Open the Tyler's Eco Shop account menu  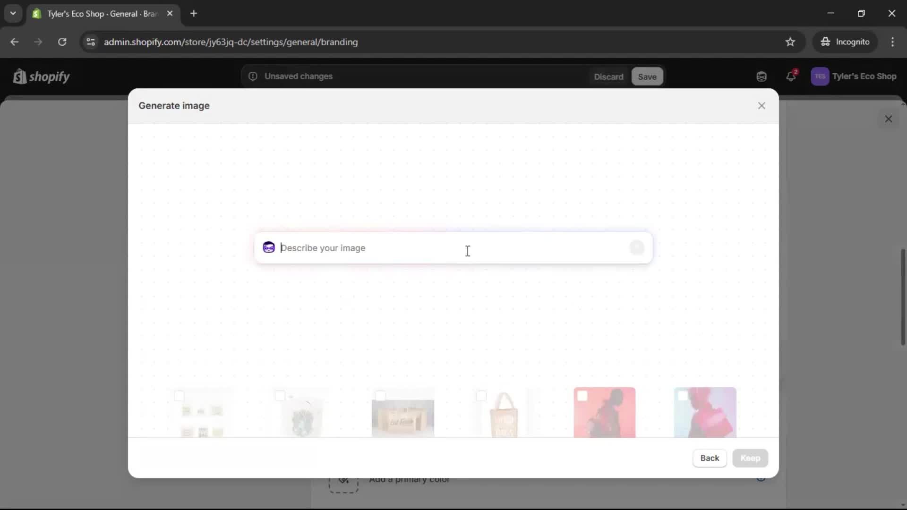(855, 76)
